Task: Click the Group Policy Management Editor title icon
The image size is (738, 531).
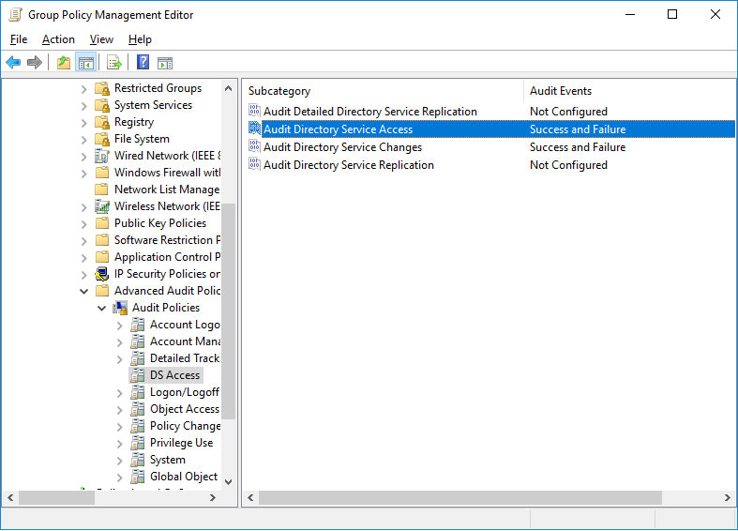Action: pos(16,15)
